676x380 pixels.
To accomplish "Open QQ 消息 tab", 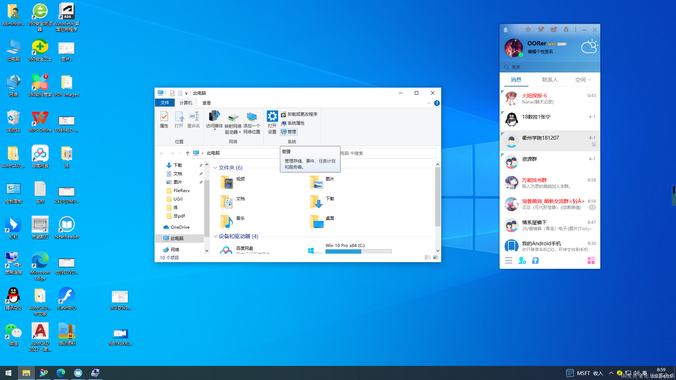I will point(516,80).
